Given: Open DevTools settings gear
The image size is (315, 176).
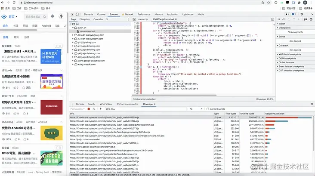Looking at the screenshot, I should point(302,14).
